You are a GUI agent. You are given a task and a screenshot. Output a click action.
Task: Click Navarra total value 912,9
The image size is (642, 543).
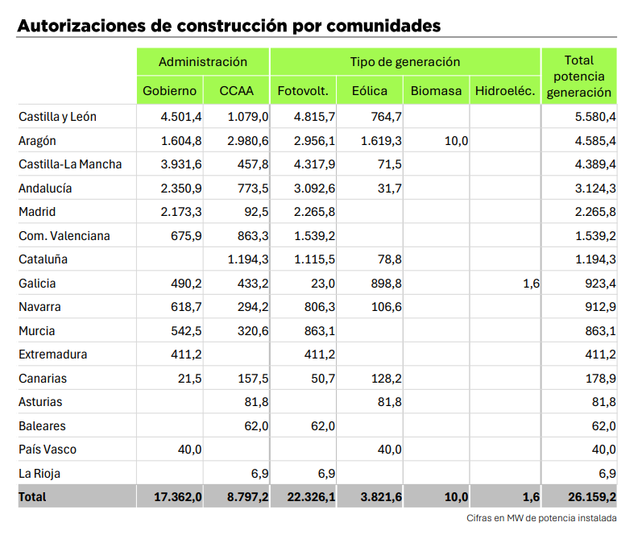(600, 307)
